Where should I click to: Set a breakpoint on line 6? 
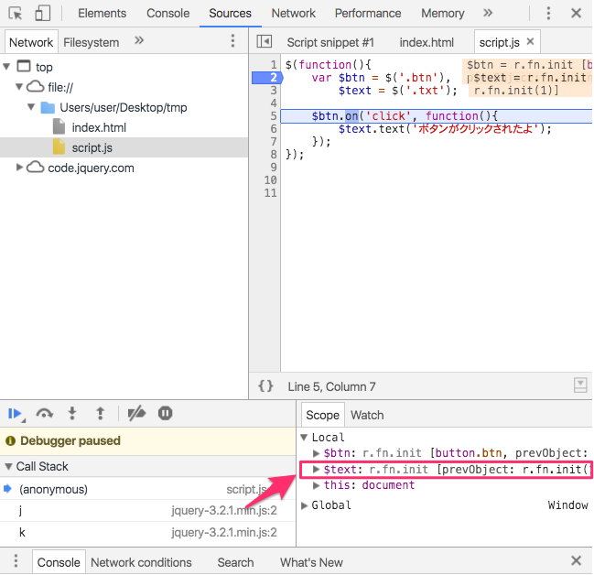pyautogui.click(x=274, y=129)
